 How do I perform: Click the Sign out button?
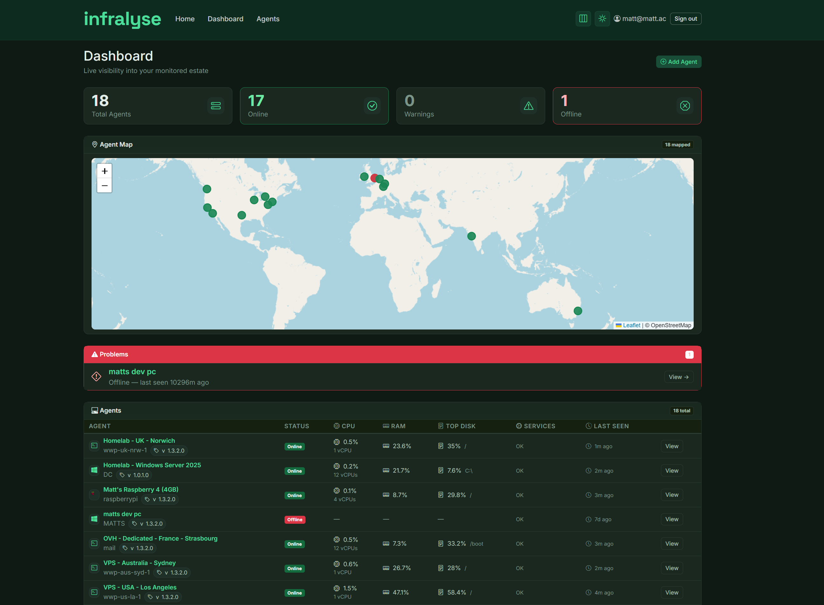(685, 19)
